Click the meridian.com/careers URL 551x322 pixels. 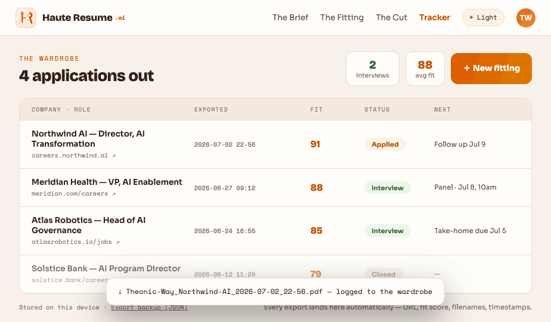coord(70,194)
